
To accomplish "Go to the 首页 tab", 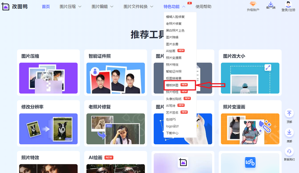I will coord(46,7).
